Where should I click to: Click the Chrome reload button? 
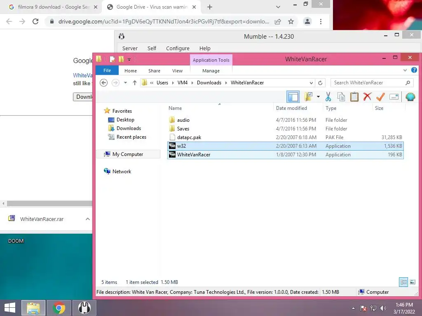tap(35, 21)
